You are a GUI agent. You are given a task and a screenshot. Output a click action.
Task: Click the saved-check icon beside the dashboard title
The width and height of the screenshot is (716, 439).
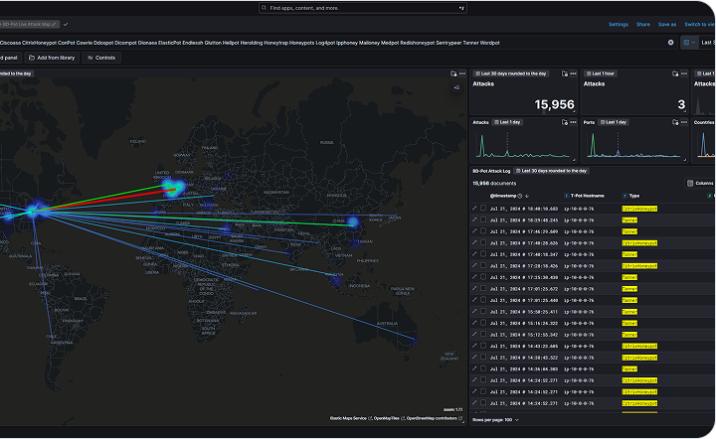[x=66, y=24]
